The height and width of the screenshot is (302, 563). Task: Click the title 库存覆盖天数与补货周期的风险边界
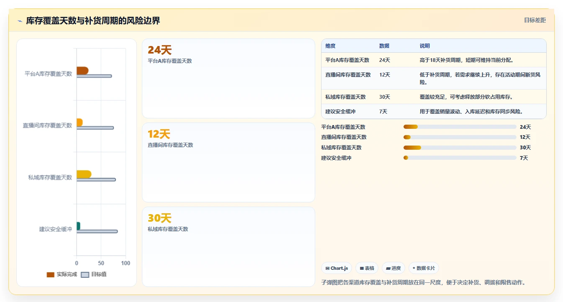click(x=93, y=20)
